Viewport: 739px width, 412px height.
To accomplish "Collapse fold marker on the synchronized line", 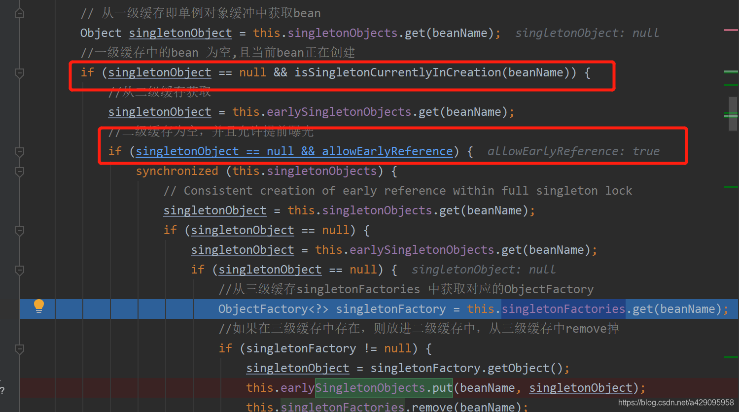I will click(x=20, y=172).
